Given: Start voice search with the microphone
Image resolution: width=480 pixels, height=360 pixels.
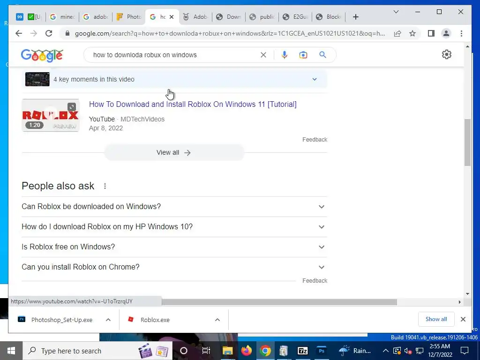Looking at the screenshot, I should tap(285, 55).
